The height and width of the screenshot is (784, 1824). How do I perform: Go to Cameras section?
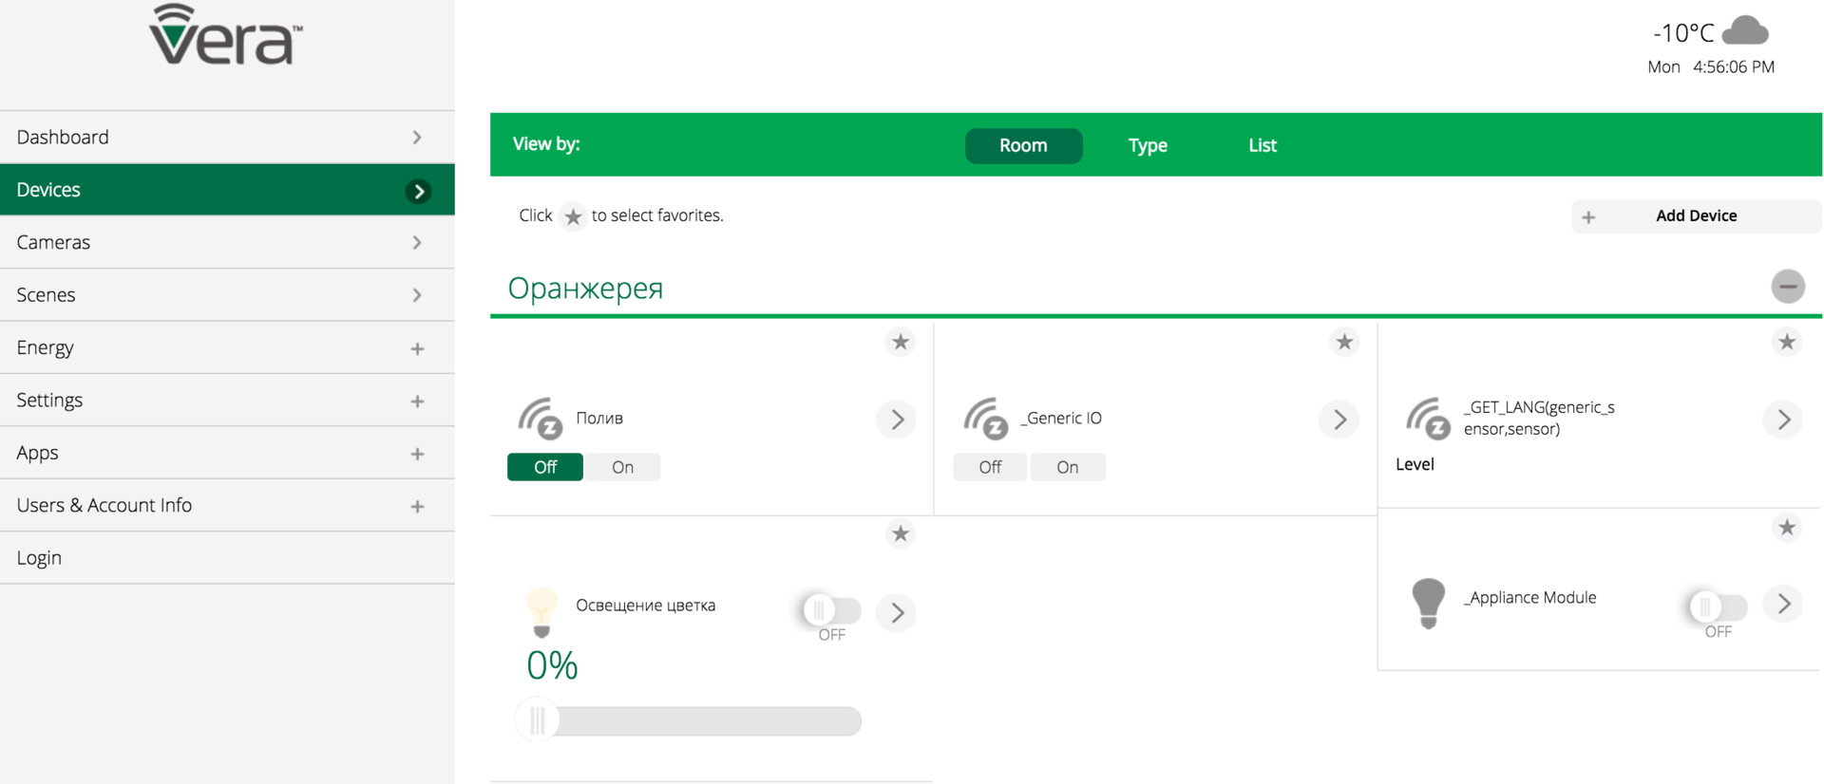[x=227, y=242]
